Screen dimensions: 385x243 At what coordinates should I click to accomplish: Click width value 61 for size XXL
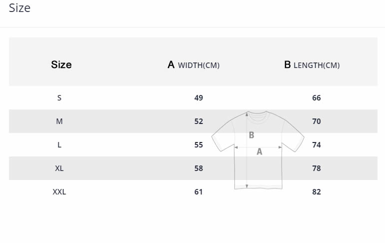coord(198,192)
